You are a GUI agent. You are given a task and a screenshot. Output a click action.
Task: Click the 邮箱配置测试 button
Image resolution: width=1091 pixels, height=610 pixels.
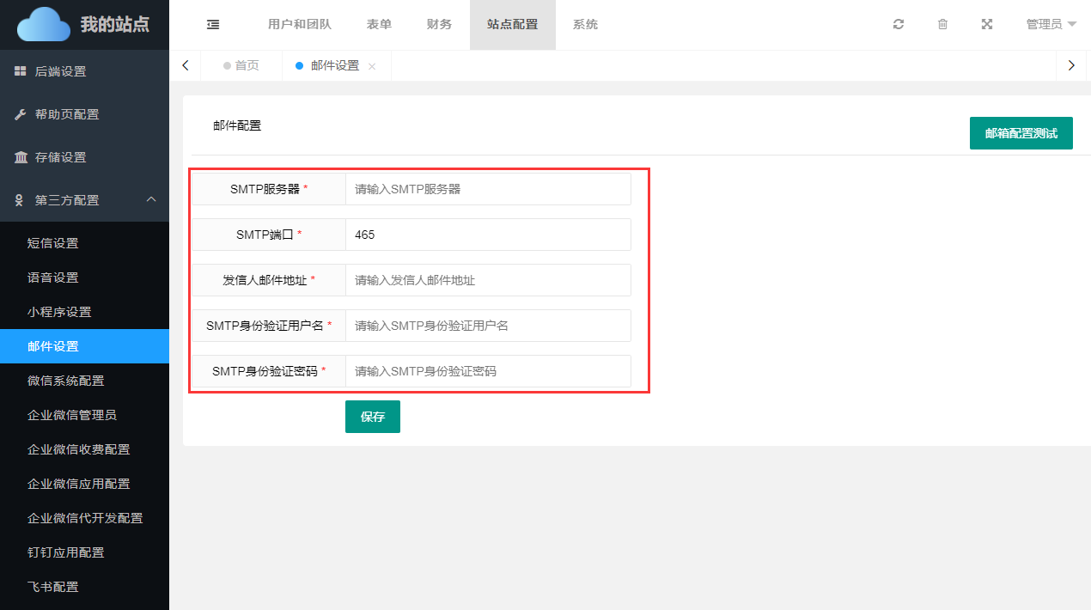point(1021,133)
